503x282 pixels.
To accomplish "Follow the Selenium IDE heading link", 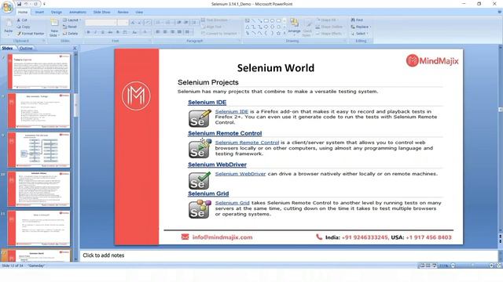I will tap(207, 103).
